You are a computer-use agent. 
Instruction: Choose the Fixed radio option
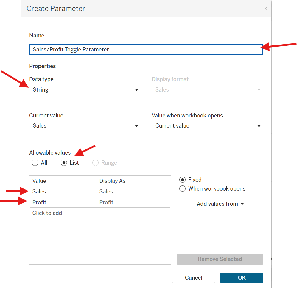point(183,180)
